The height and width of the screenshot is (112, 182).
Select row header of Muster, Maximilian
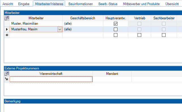[7, 24]
